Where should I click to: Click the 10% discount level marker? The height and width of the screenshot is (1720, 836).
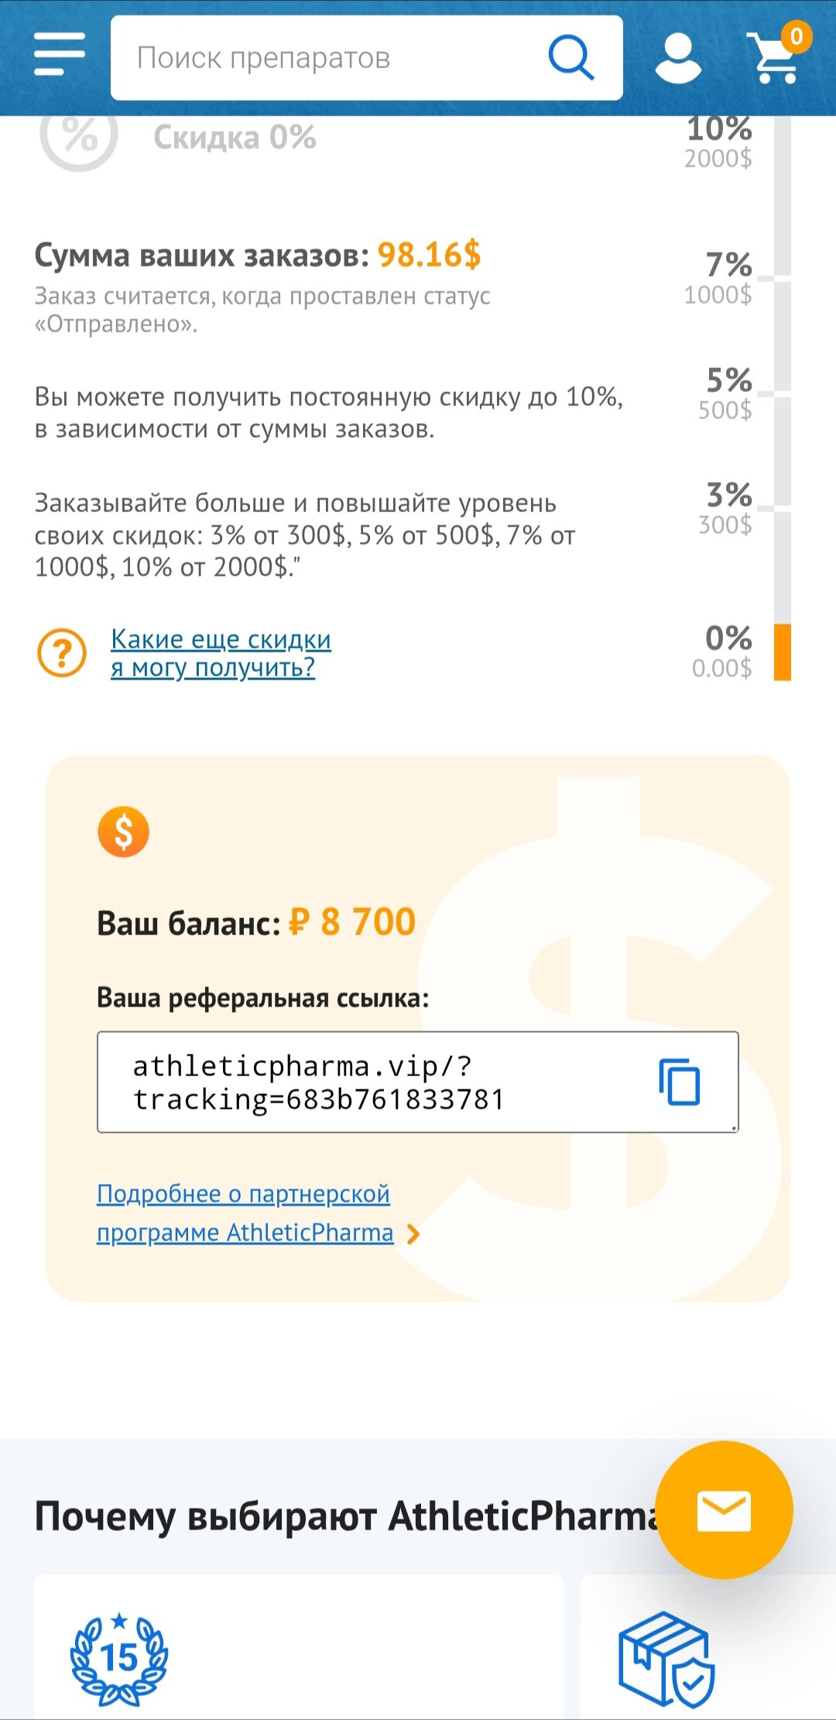pyautogui.click(x=719, y=141)
